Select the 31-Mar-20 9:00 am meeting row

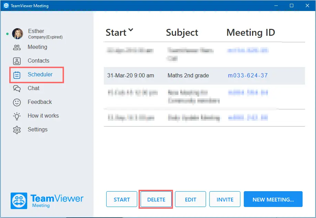click(204, 76)
